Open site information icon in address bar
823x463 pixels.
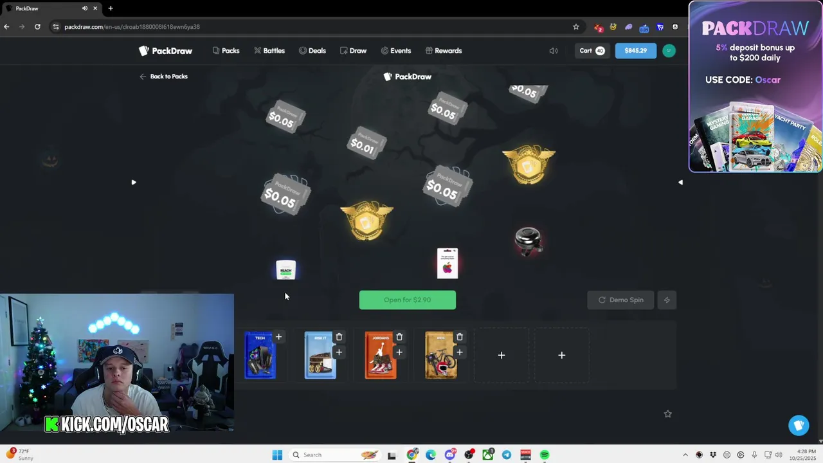56,27
